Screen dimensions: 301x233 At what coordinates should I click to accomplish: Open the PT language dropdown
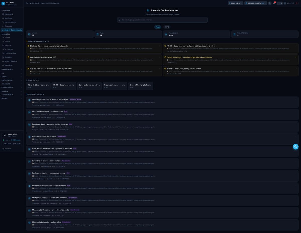coord(280,3)
